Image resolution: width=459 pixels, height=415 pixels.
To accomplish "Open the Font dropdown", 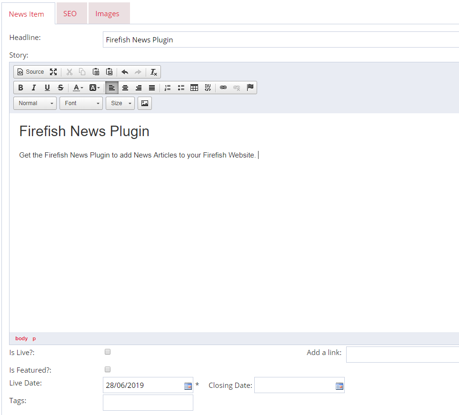I will click(x=81, y=103).
